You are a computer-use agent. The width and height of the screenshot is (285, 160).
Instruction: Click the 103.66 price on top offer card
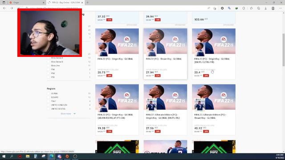click(199, 20)
